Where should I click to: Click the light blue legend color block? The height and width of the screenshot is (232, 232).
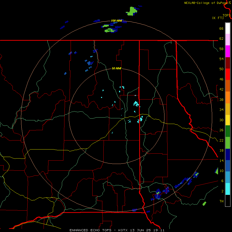(x=228, y=177)
